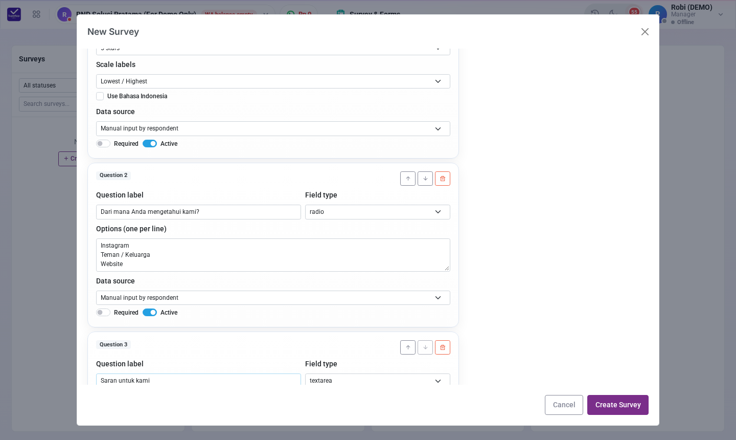Move Question 2 up

408,179
